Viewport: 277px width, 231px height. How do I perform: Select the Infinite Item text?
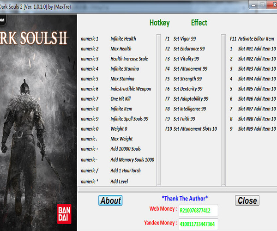(x=121, y=109)
